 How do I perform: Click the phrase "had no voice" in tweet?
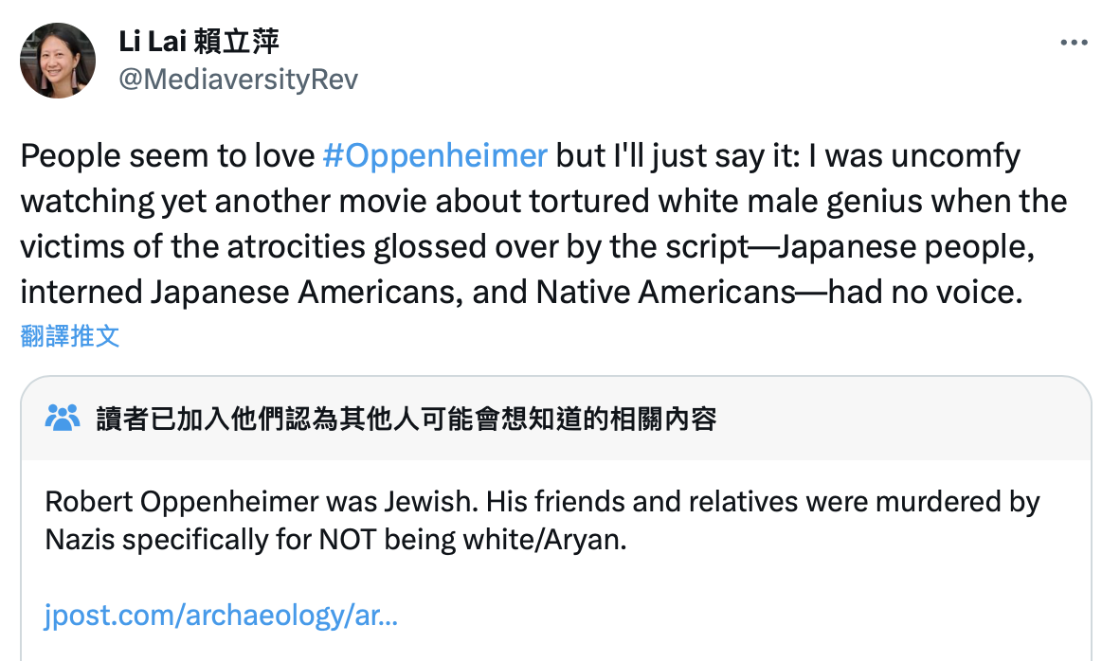tap(926, 293)
